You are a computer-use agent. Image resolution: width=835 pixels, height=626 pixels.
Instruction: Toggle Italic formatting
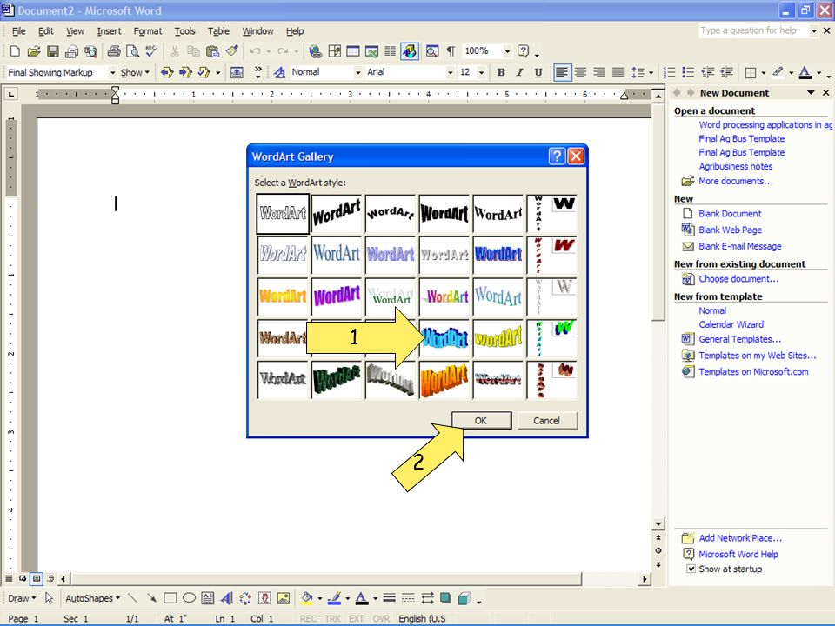520,72
